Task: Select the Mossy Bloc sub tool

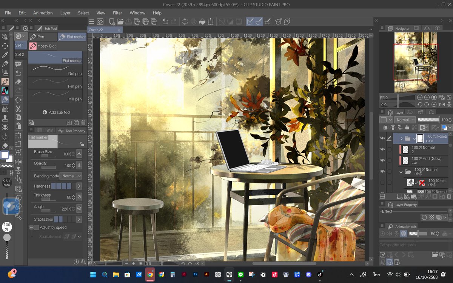Action: 43,46
